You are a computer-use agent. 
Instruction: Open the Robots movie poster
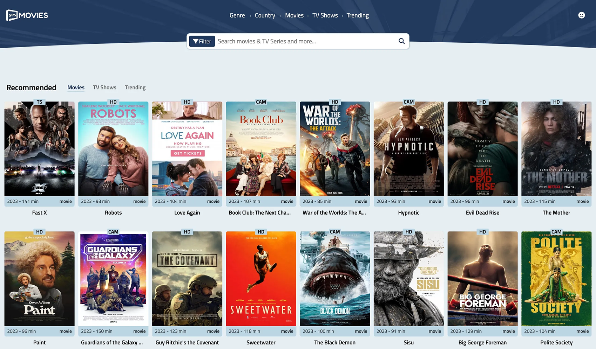(x=113, y=149)
